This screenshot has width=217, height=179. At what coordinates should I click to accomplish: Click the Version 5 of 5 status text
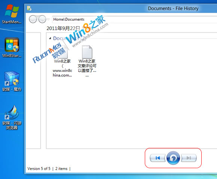coord(39,169)
